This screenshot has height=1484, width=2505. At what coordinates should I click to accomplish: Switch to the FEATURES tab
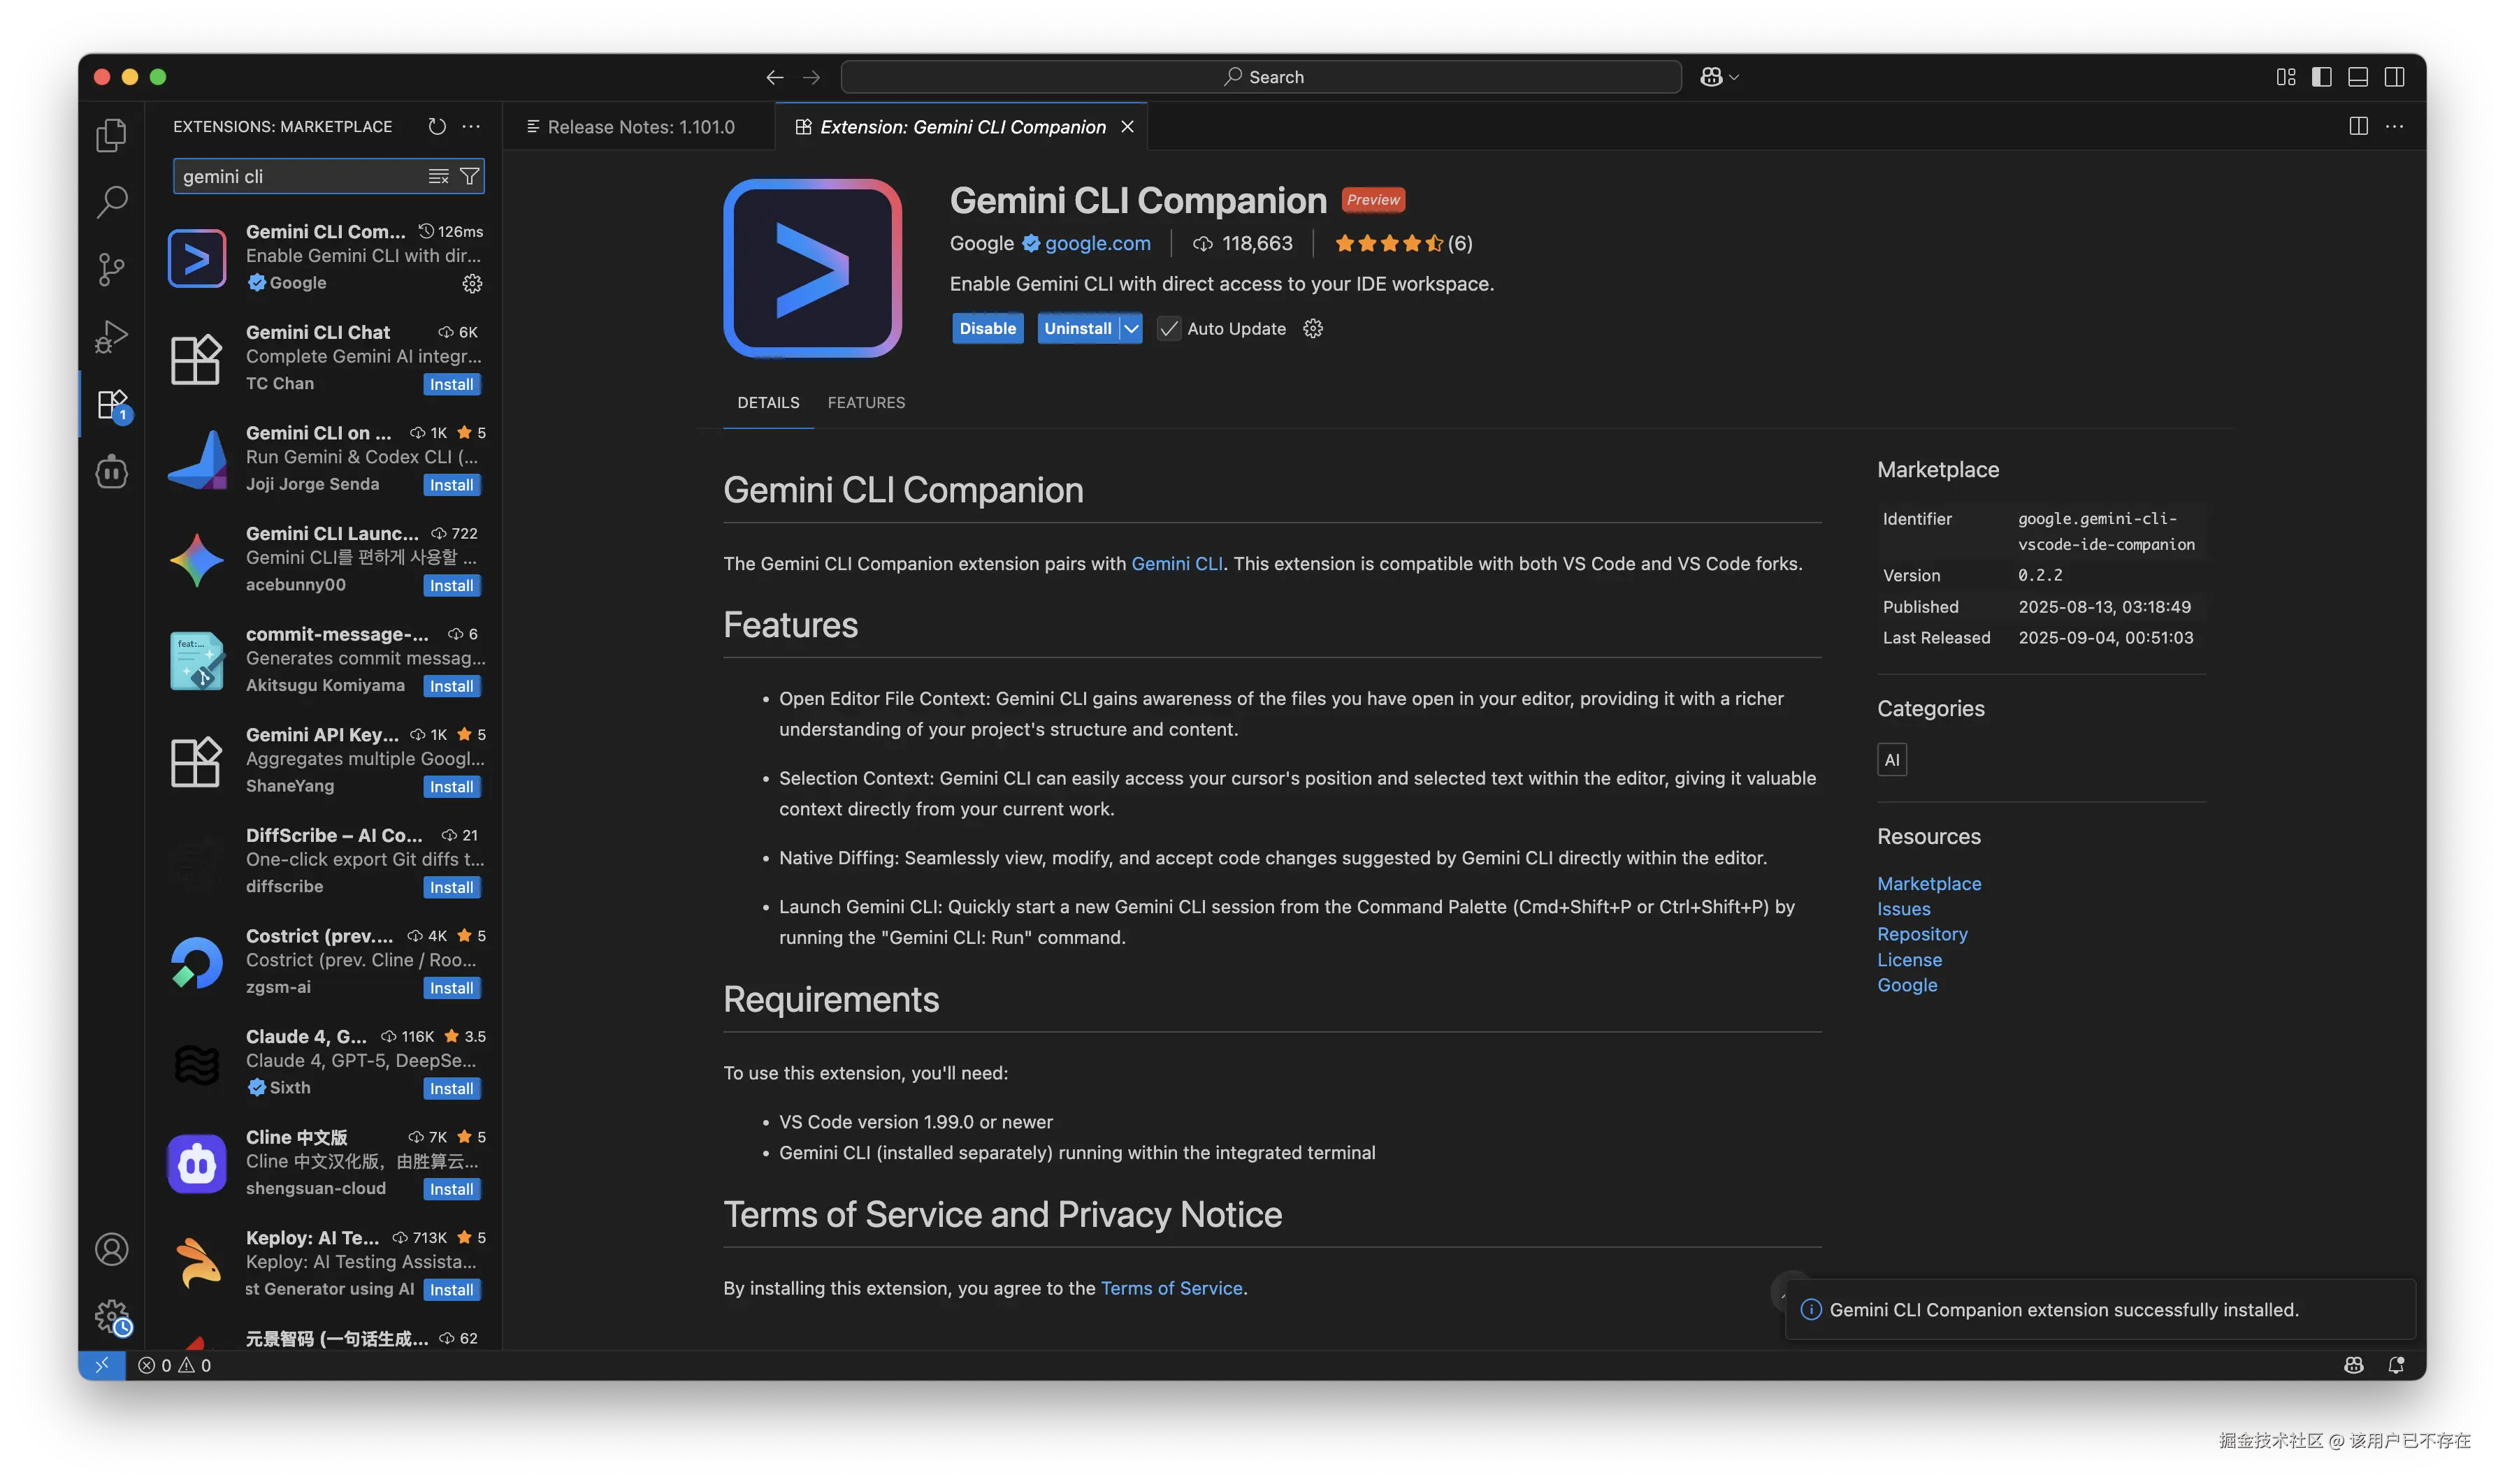[865, 402]
